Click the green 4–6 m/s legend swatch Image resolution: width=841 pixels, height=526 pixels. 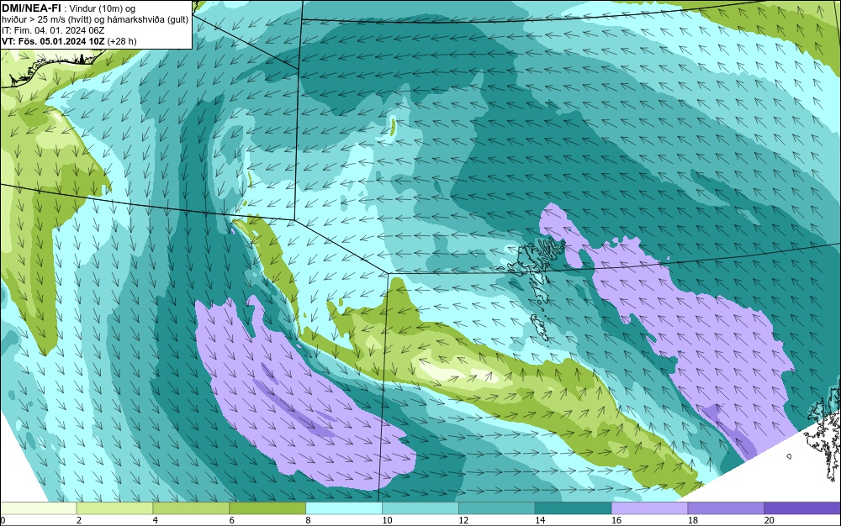(x=191, y=508)
